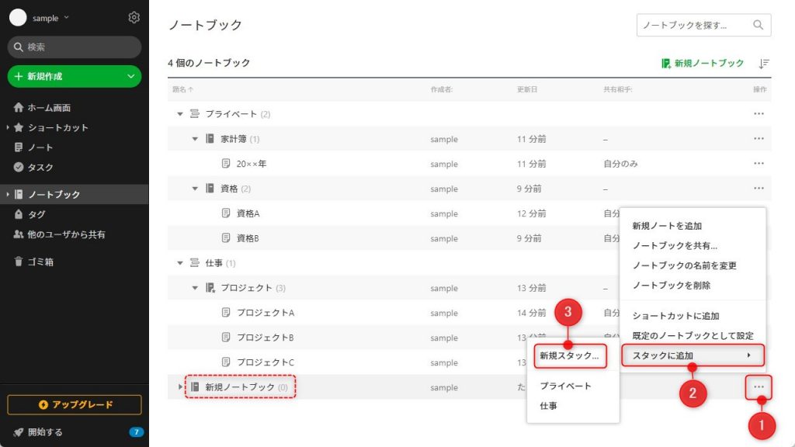Choose ノートブックを削除 from context menu
795x447 pixels.
coord(672,286)
